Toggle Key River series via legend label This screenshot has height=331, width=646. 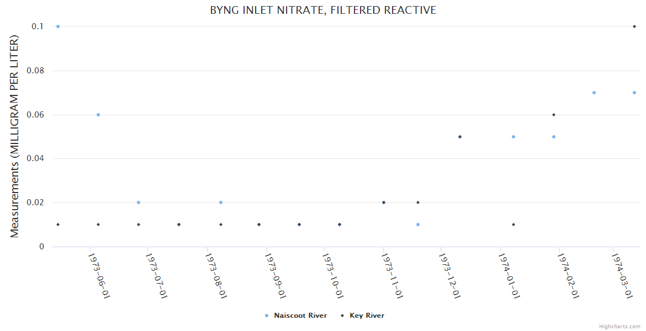click(367, 316)
